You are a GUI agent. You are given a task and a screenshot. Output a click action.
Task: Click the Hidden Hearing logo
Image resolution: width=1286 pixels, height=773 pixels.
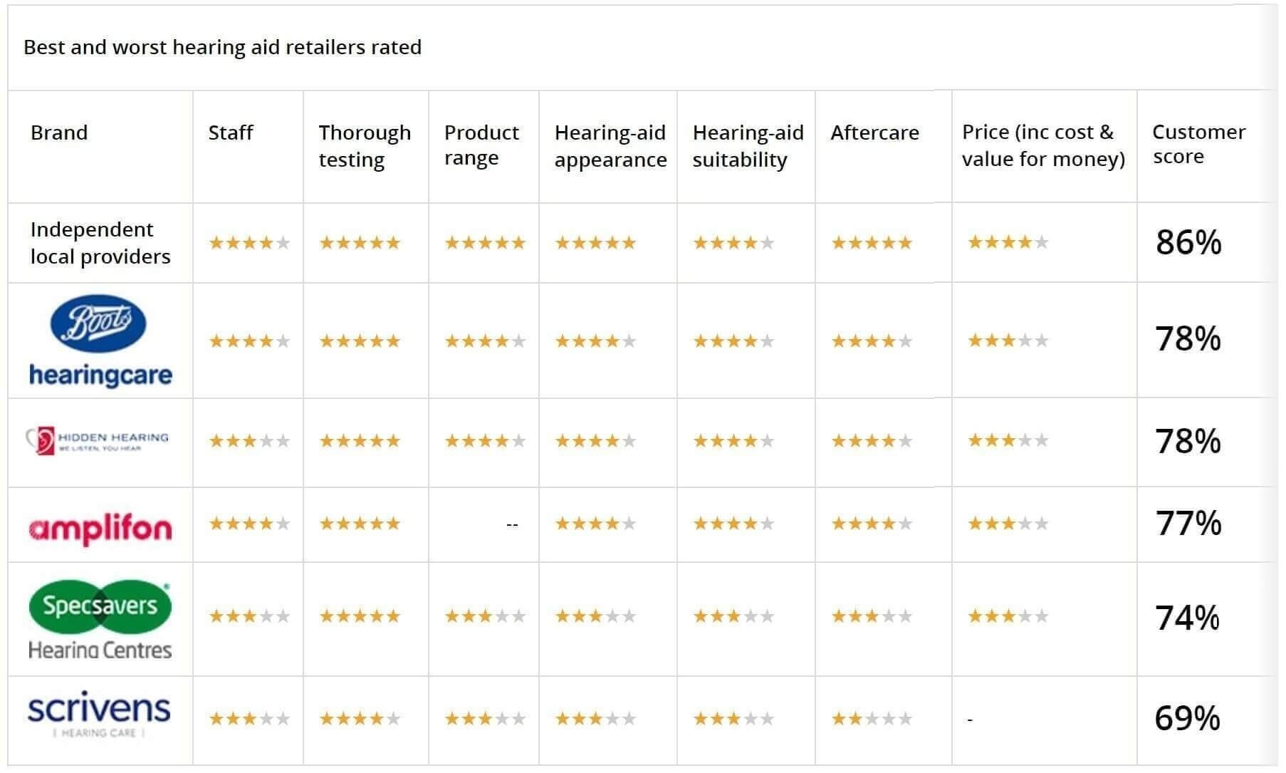click(x=98, y=441)
